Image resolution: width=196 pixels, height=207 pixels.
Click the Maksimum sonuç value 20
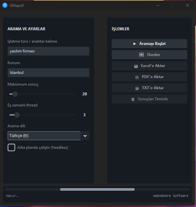click(85, 94)
